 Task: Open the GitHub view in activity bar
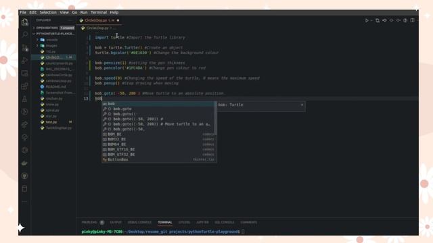tap(24, 175)
